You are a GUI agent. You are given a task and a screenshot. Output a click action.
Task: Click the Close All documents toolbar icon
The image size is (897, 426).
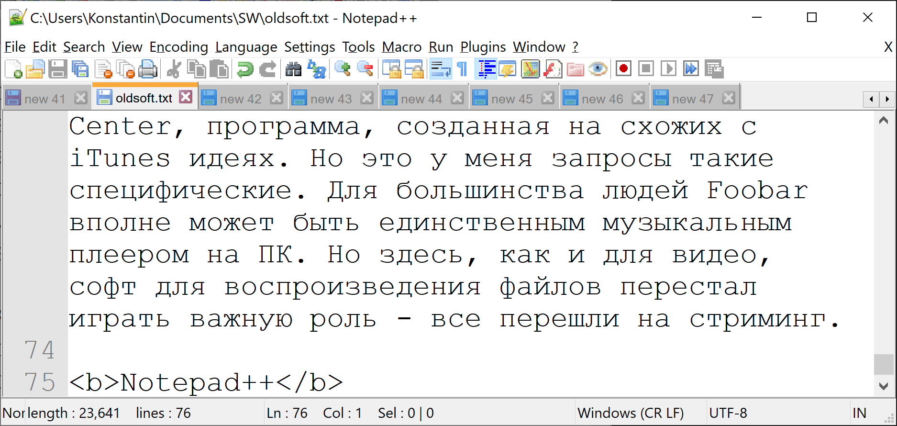coord(126,69)
